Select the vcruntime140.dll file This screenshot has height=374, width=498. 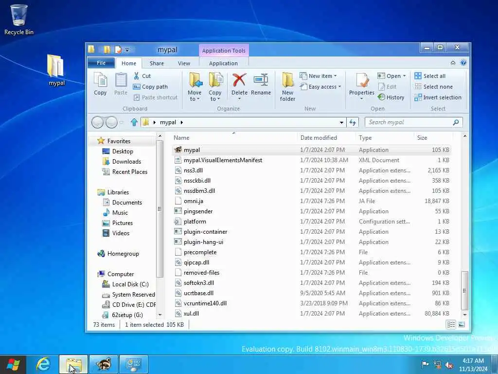point(312,303)
